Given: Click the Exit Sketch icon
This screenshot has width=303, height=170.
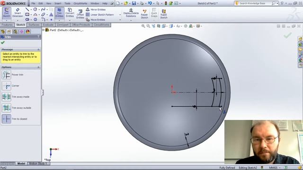Looking at the screenshot, I should point(7,13).
